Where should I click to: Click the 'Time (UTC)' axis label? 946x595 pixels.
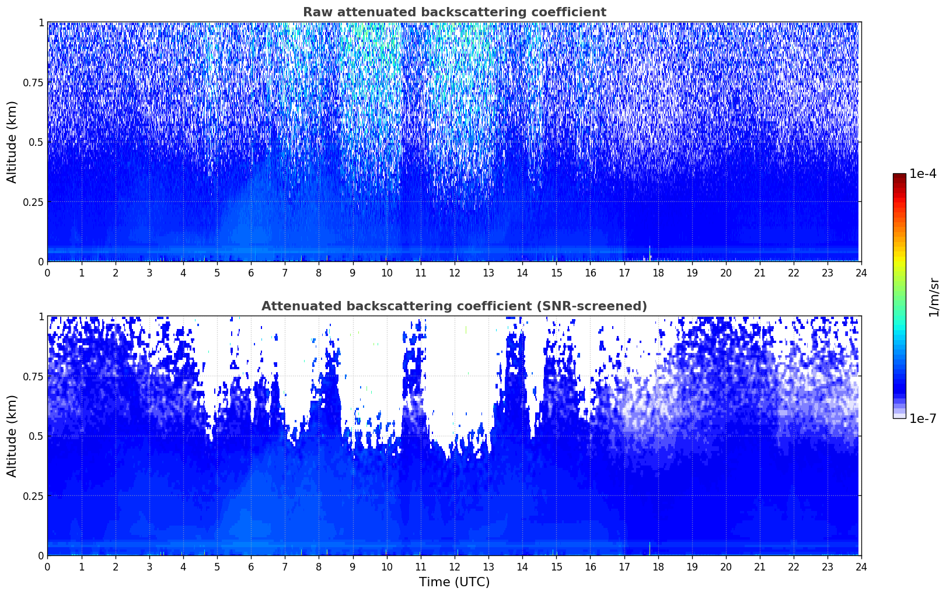tap(454, 582)
